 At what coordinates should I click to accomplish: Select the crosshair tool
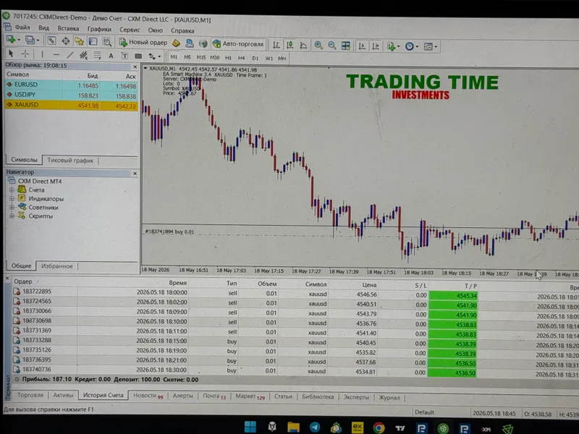[25, 54]
